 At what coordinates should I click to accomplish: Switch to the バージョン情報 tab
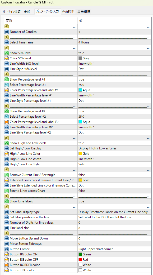click(x=11, y=12)
